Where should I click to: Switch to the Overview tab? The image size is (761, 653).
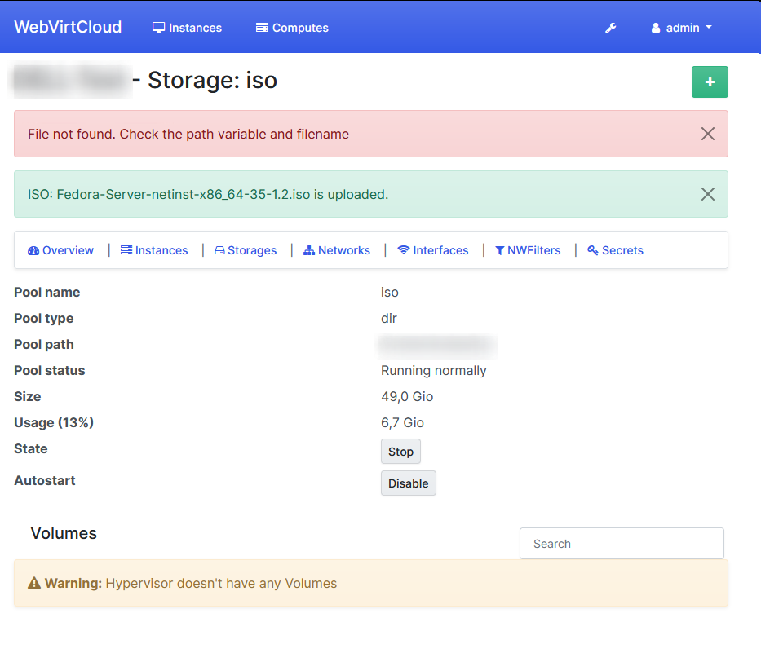(x=67, y=250)
